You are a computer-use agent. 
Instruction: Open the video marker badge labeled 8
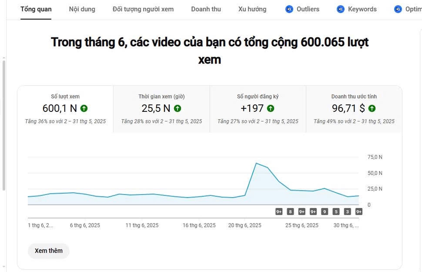[x=290, y=212]
